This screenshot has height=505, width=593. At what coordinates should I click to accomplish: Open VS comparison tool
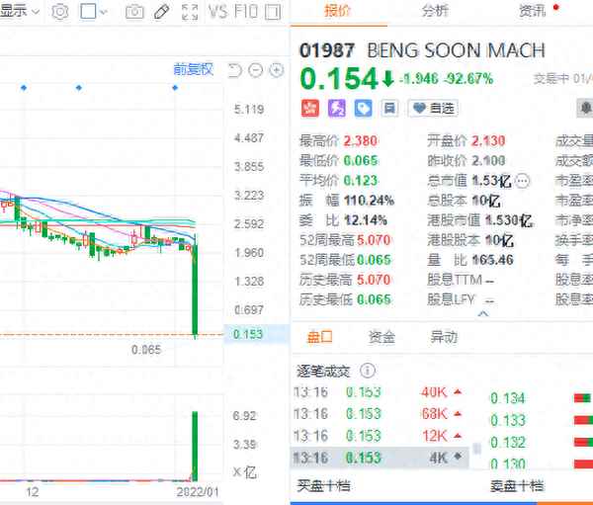pos(218,12)
